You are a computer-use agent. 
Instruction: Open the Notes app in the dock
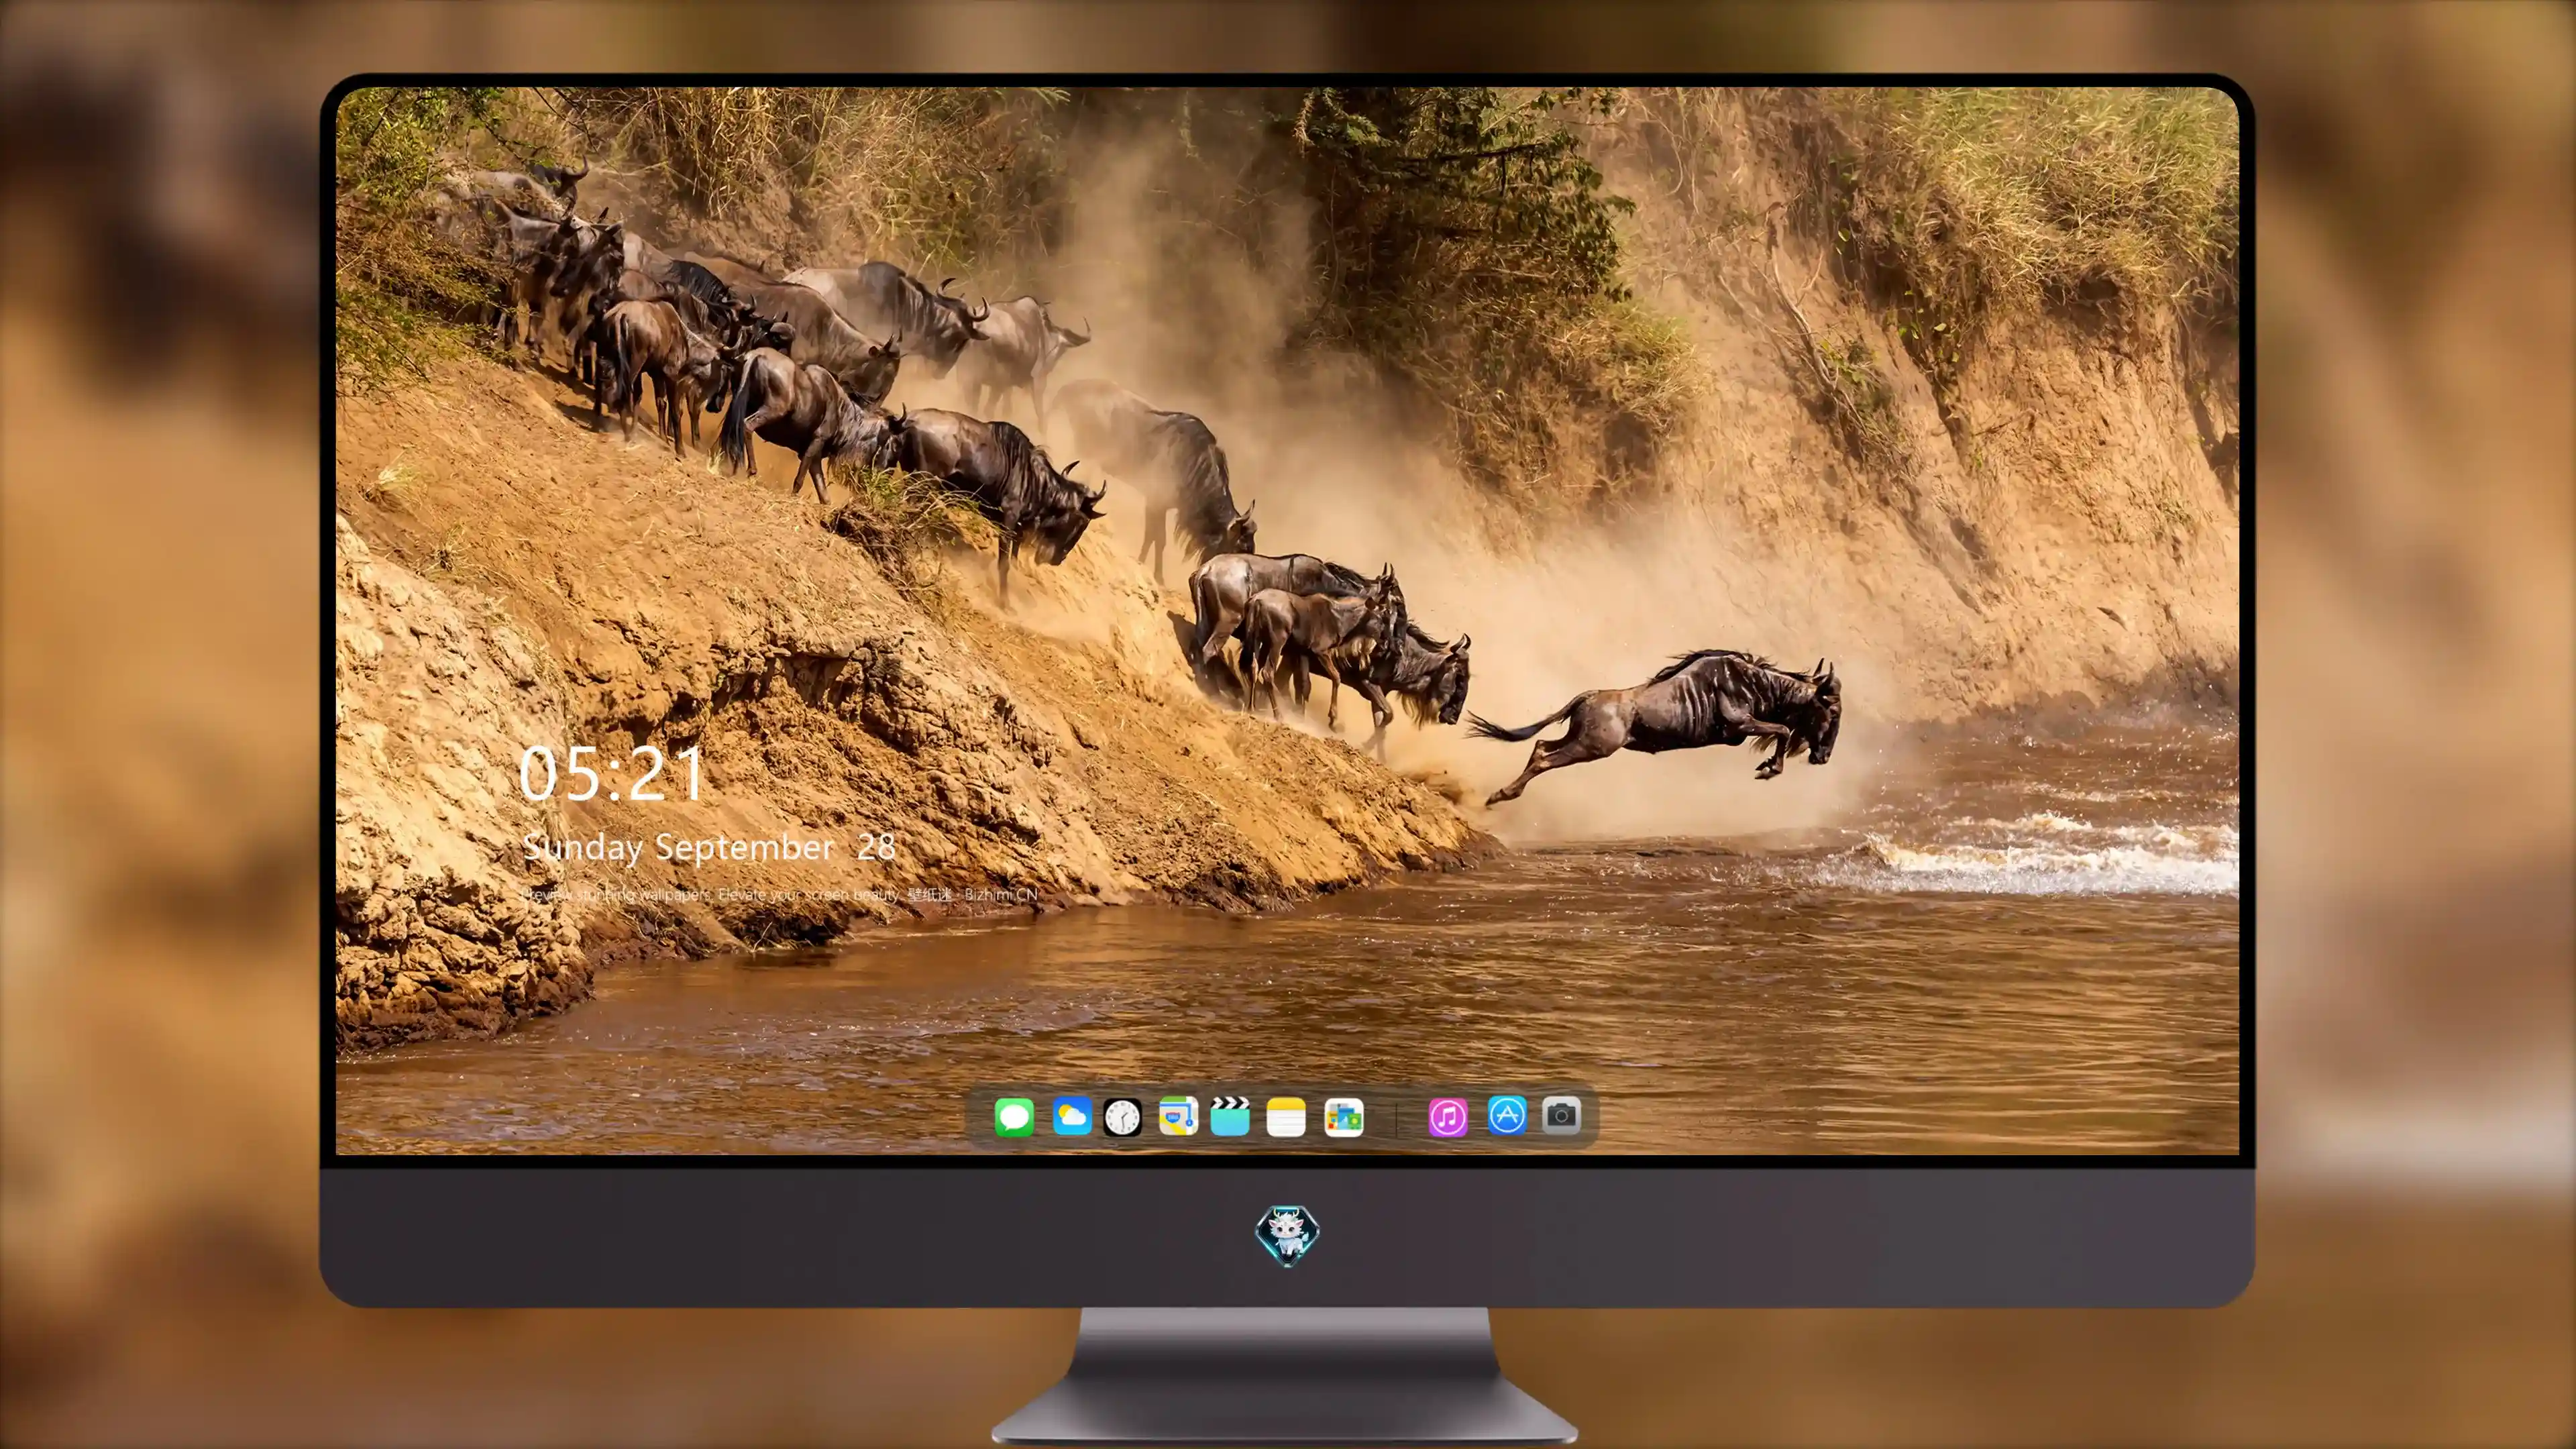point(1286,1117)
